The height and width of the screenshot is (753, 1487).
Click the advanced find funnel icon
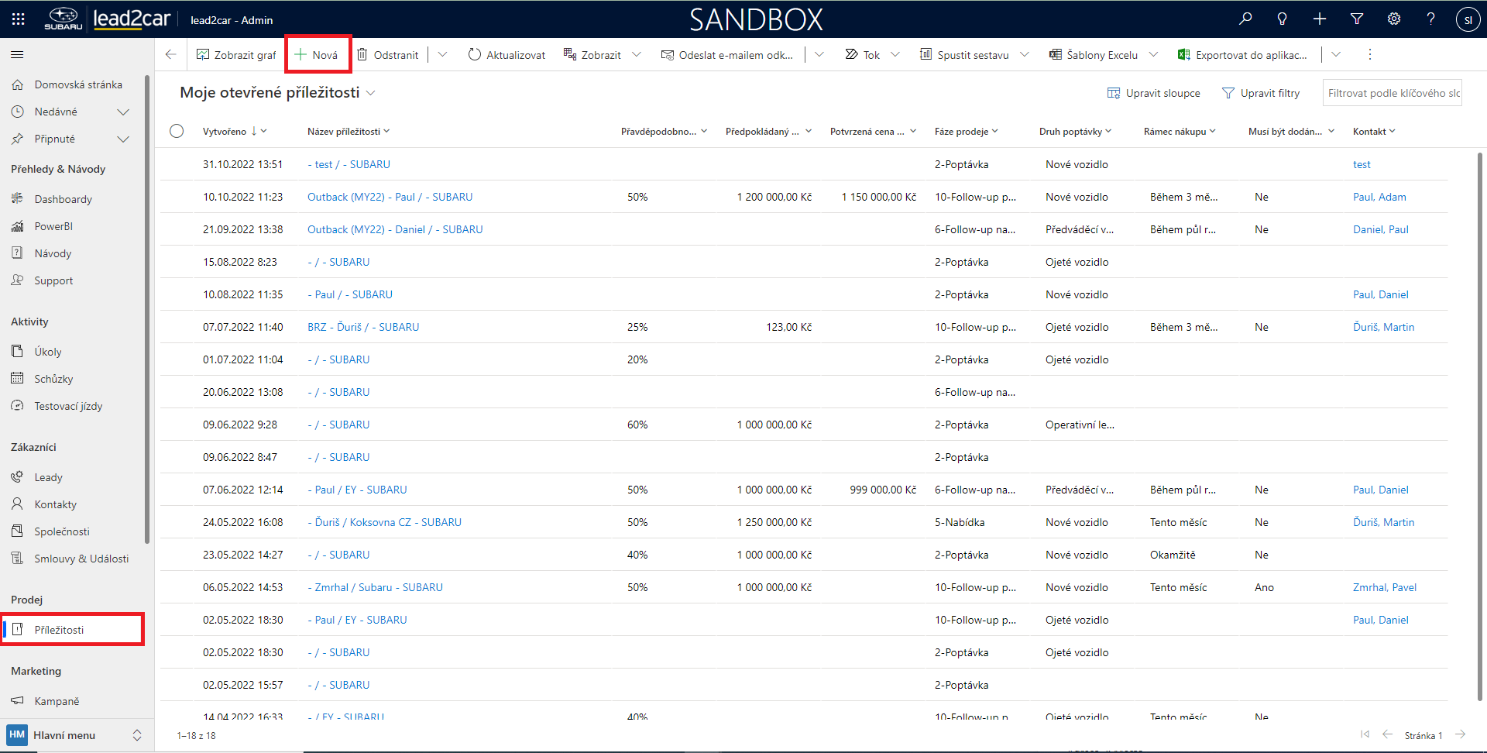tap(1357, 19)
